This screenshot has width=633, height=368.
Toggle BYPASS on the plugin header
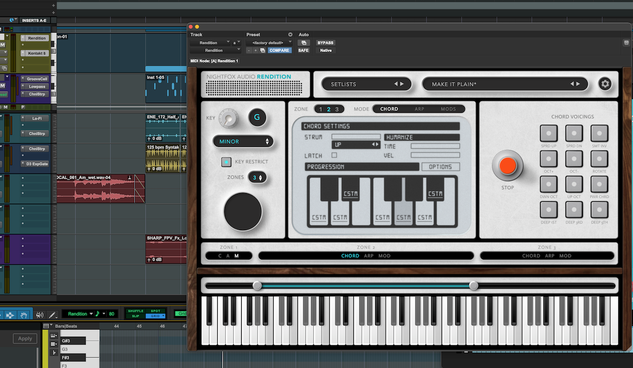tap(325, 43)
